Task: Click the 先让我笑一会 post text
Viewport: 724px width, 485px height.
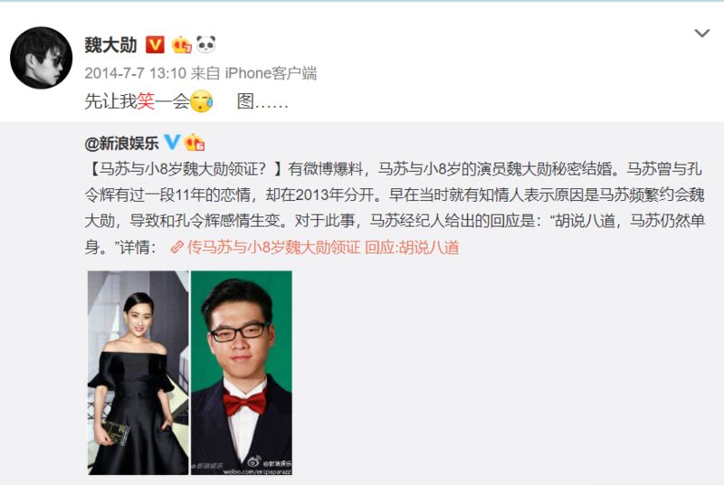Action: 138,101
